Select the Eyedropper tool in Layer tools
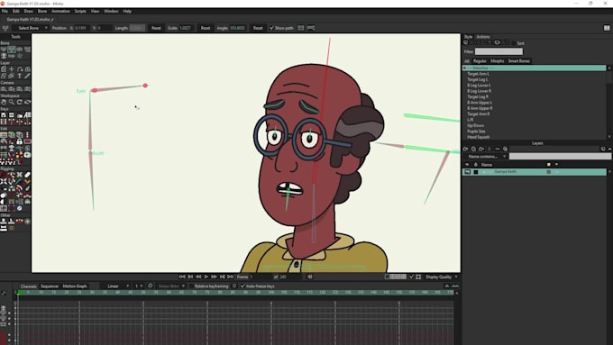 pos(27,77)
